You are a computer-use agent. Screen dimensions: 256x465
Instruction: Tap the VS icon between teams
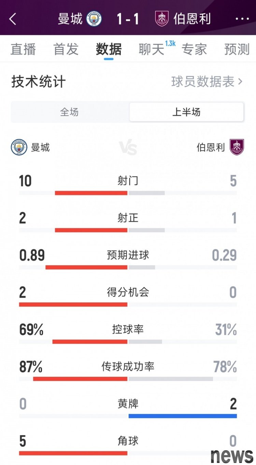tap(128, 148)
